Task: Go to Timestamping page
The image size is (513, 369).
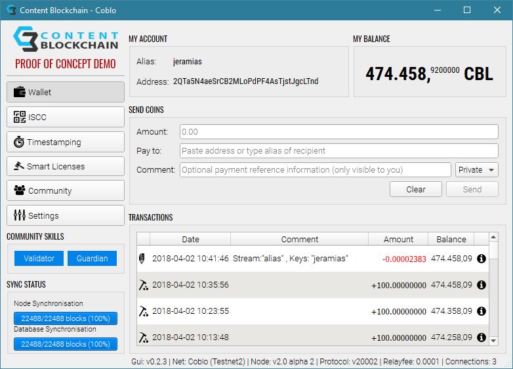Action: pos(66,142)
